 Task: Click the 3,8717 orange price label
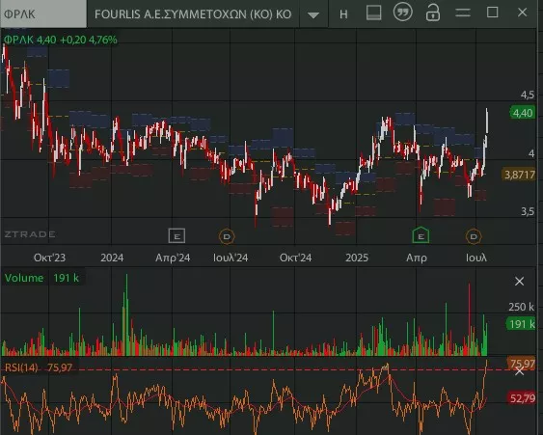(519, 175)
